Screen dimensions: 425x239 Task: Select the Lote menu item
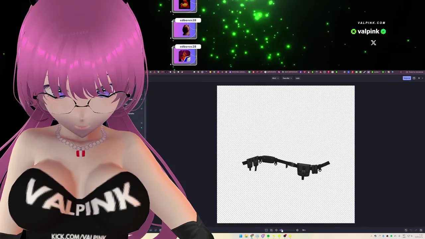[297, 78]
